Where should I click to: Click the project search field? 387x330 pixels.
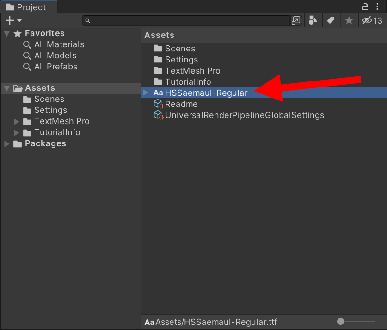[x=186, y=20]
